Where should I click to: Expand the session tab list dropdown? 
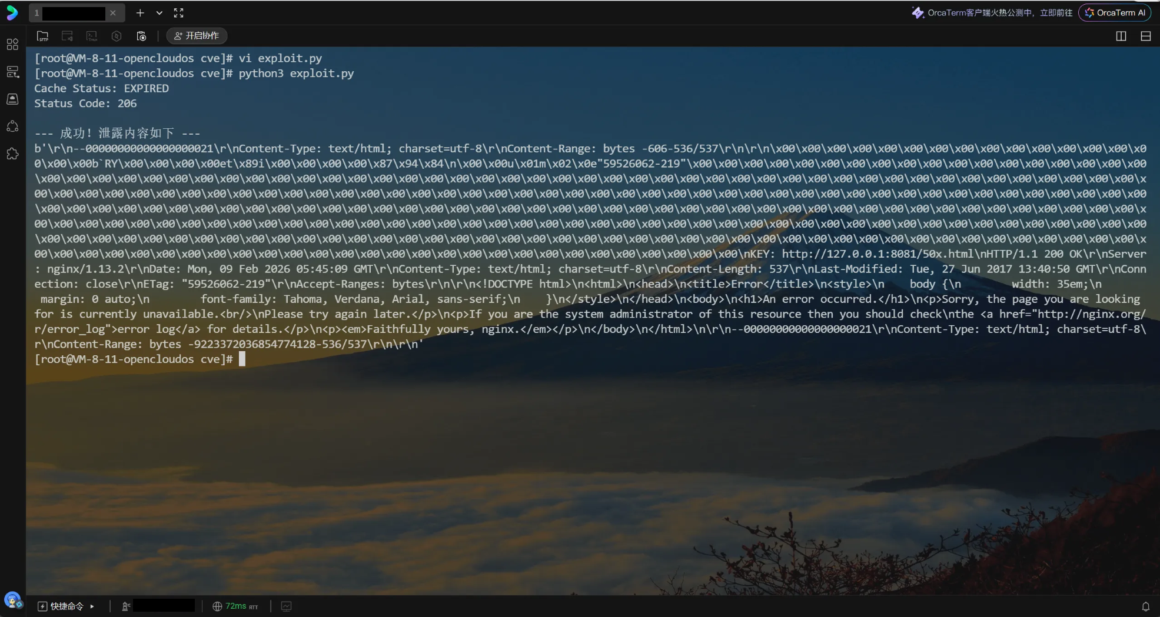point(159,13)
